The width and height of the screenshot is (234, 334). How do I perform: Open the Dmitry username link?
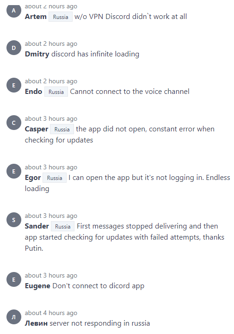click(x=37, y=54)
